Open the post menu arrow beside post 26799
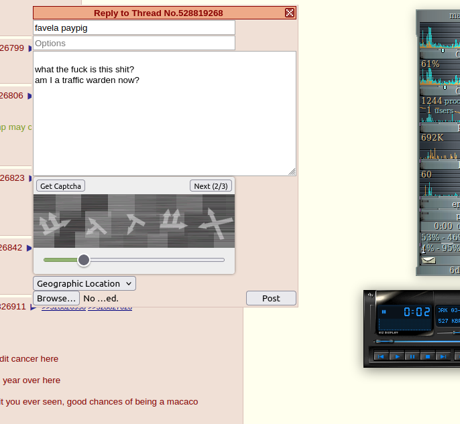This screenshot has width=460, height=424. click(x=30, y=48)
